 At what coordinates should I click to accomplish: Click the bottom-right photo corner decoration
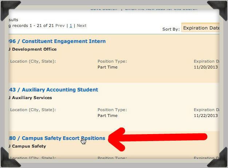(x=219, y=160)
